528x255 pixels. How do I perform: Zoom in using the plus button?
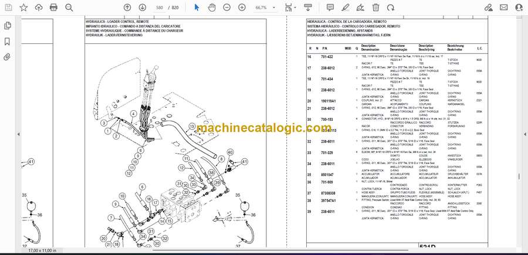click(x=242, y=7)
